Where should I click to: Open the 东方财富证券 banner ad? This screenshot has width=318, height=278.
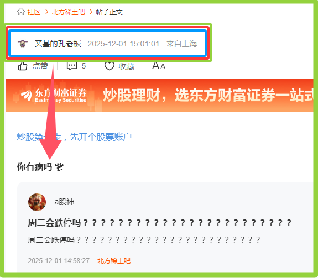160,96
